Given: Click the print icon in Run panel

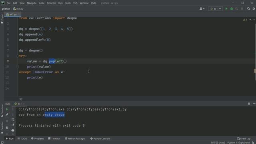Looking at the screenshot, I should [x=13, y=130].
